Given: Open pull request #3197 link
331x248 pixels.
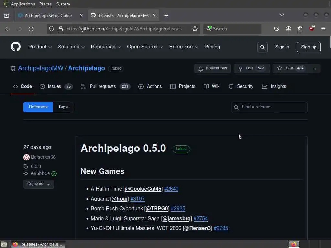Looking at the screenshot, I should (x=137, y=199).
